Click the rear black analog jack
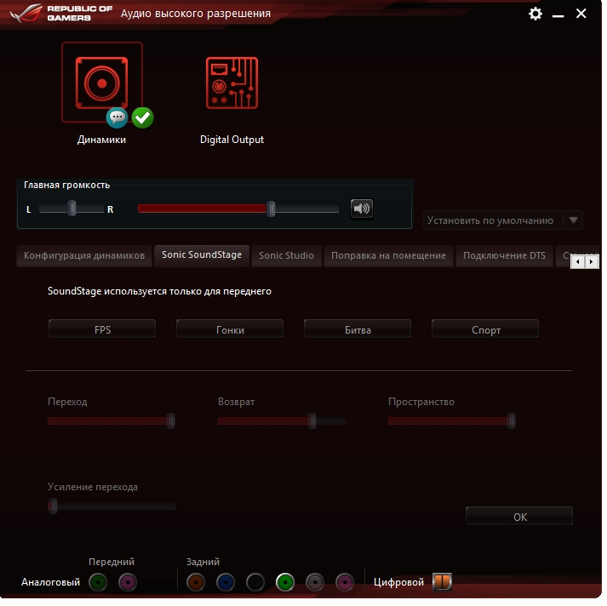607x606 pixels. pyautogui.click(x=255, y=582)
